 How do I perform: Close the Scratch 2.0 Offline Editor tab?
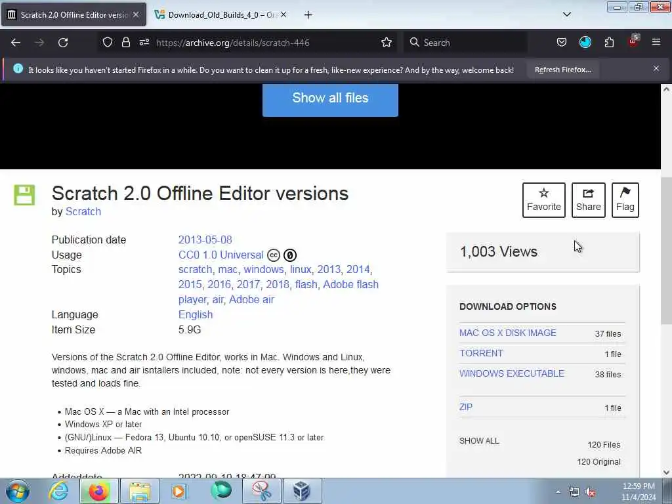136,14
